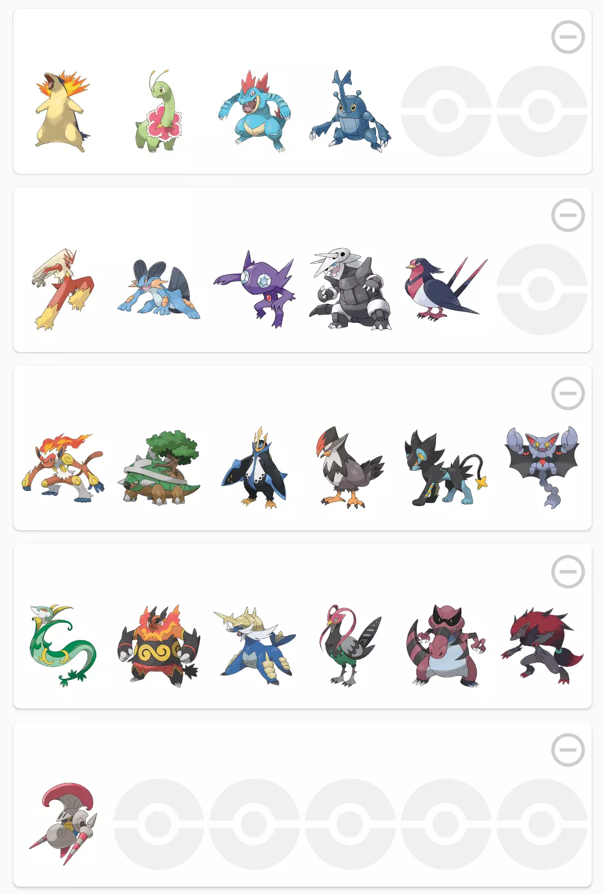Click the empty slot next to Escavalier
The image size is (604, 894).
pos(159,824)
